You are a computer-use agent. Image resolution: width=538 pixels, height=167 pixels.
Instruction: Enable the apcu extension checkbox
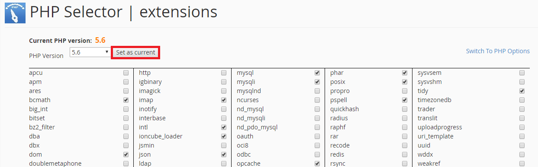tap(126, 73)
